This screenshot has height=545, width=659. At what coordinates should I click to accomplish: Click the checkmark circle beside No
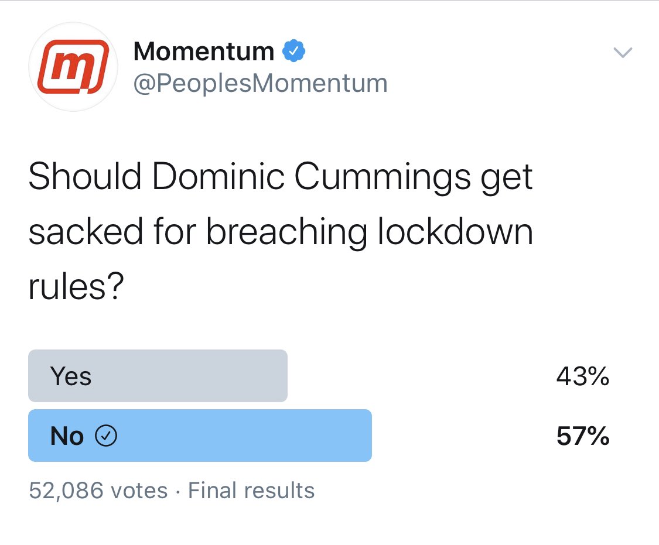(x=106, y=436)
